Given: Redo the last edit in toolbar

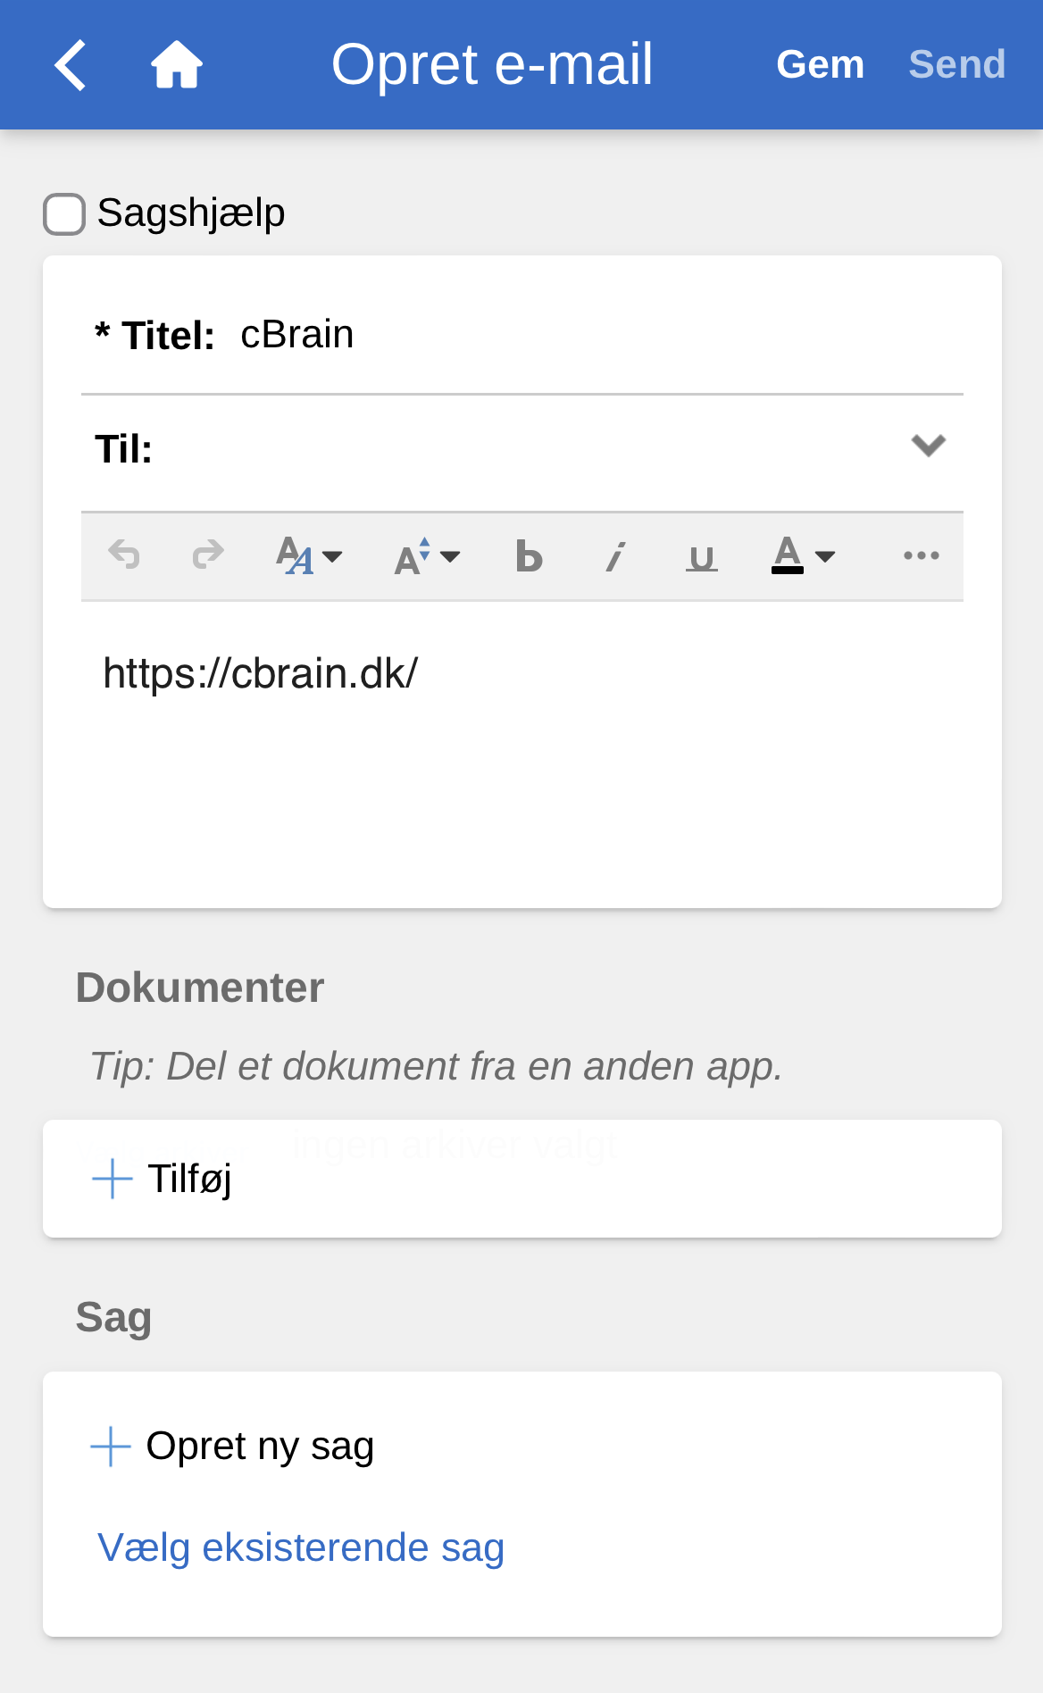Looking at the screenshot, I should [208, 555].
